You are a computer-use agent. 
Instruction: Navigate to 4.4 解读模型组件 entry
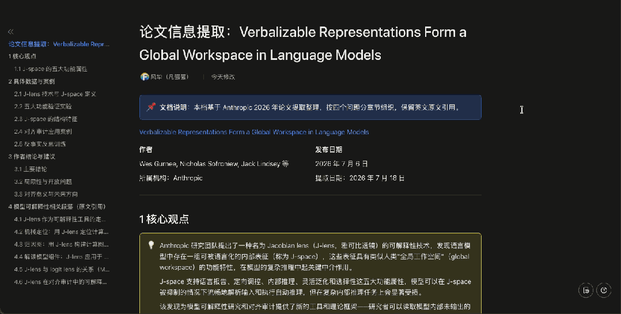[61, 257]
